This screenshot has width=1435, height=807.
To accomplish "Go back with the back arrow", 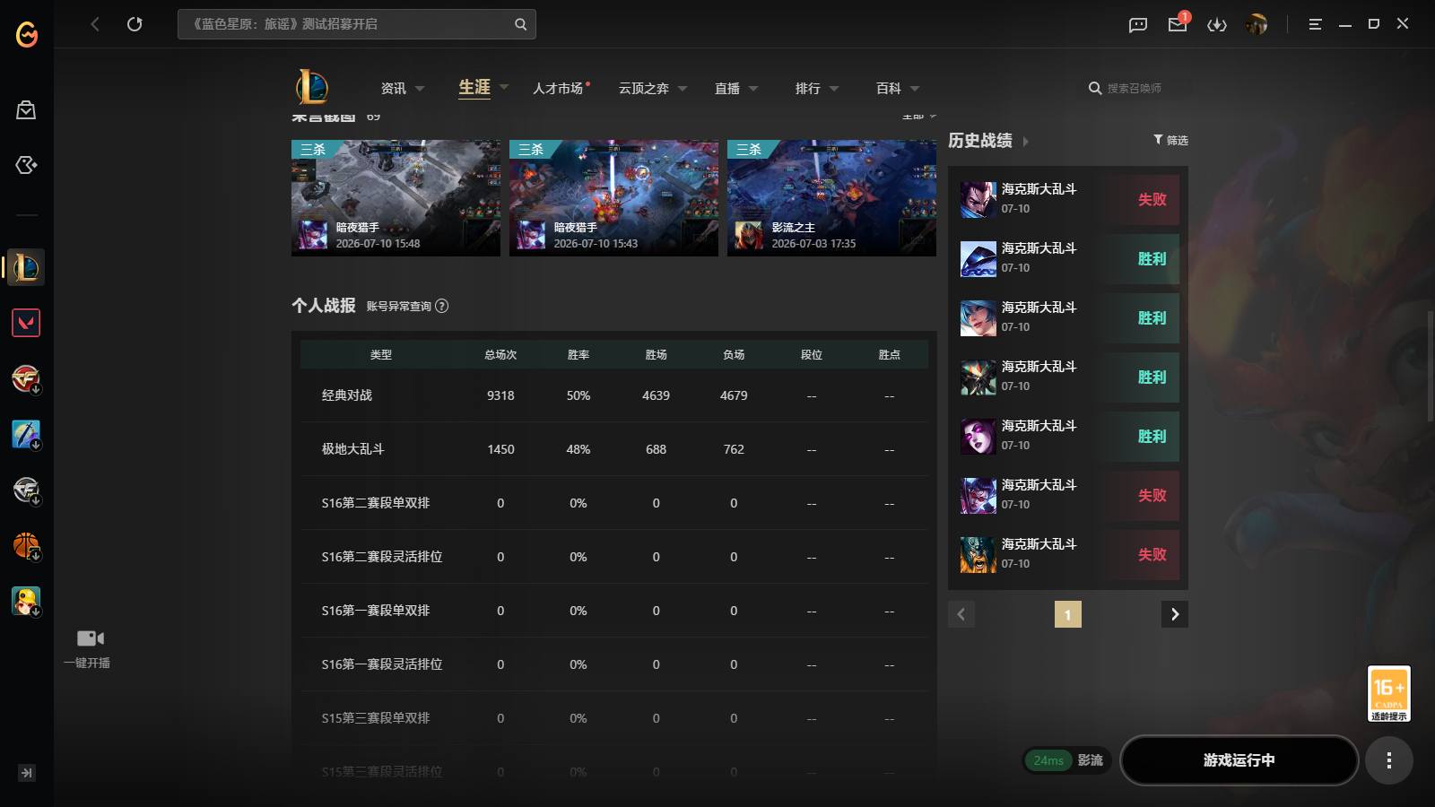I will coord(95,24).
